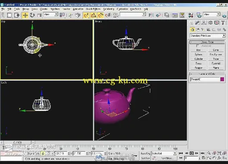Click the Teapot primitive button
Viewport: 228px width, 164px height.
[199, 68]
